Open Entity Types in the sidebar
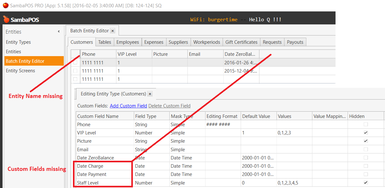 [18, 42]
